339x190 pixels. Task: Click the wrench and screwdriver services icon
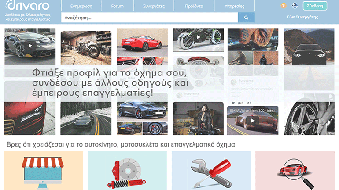pyautogui.click(x=211, y=170)
